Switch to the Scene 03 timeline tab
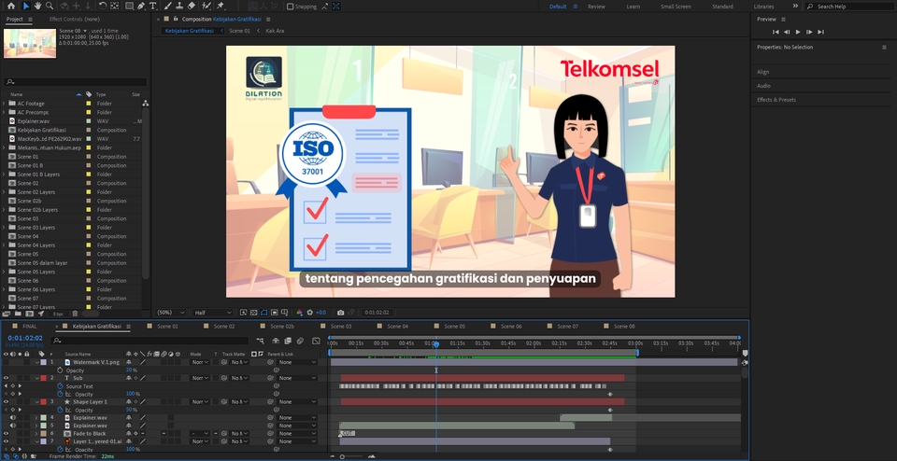Image resolution: width=897 pixels, height=461 pixels. point(342,327)
